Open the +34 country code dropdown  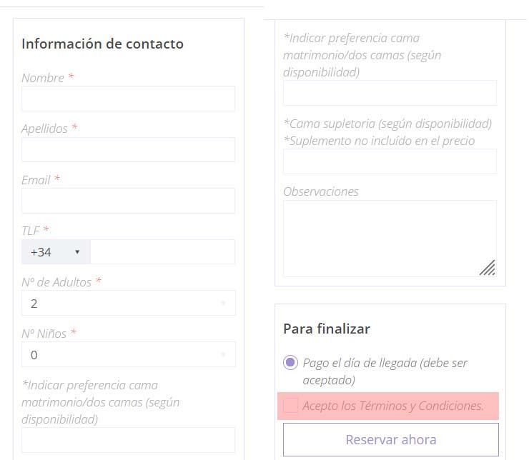(x=56, y=251)
